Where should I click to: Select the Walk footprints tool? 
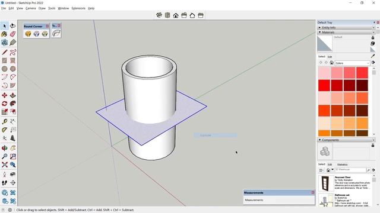click(5, 183)
